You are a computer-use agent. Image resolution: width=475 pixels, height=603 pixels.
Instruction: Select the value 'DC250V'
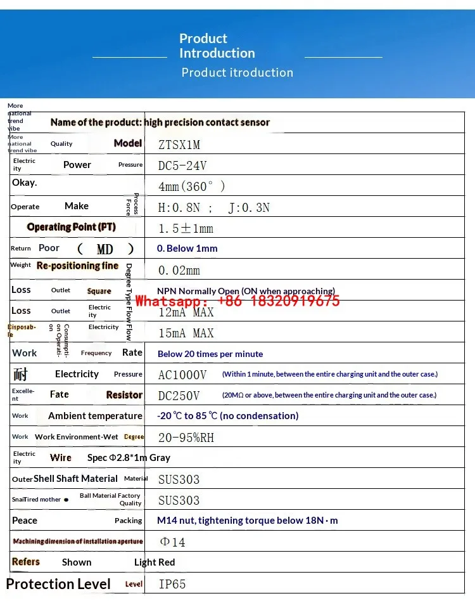tap(179, 396)
